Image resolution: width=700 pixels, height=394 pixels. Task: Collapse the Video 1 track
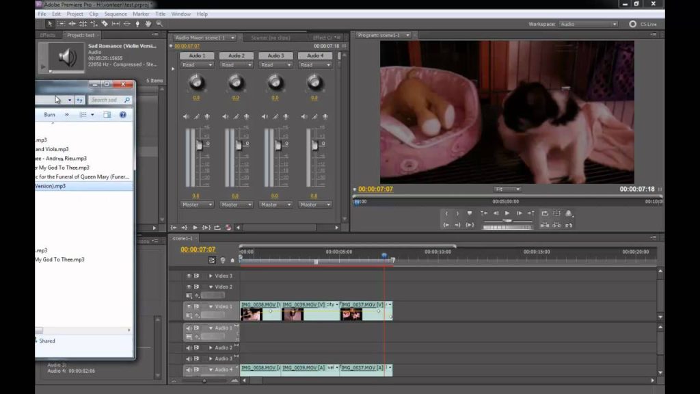tap(211, 307)
